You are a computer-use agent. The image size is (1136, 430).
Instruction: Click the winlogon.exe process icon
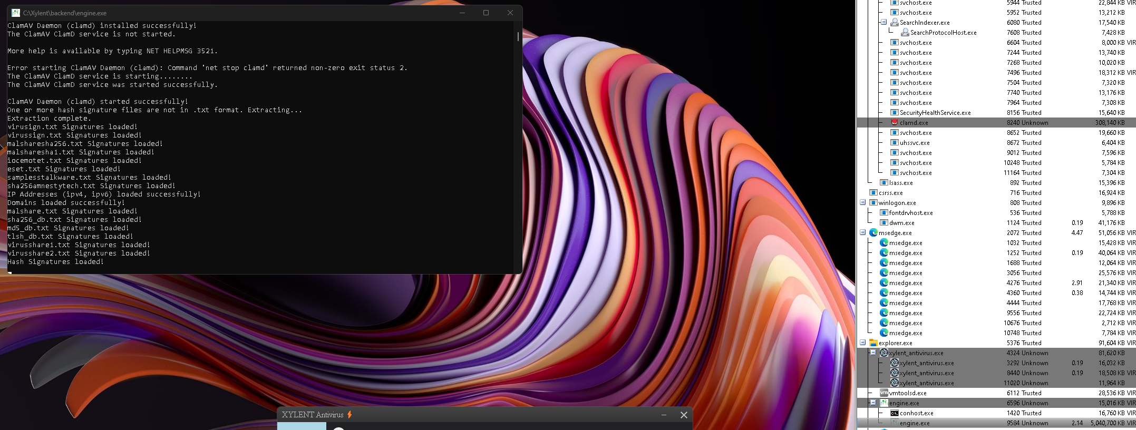pyautogui.click(x=873, y=202)
